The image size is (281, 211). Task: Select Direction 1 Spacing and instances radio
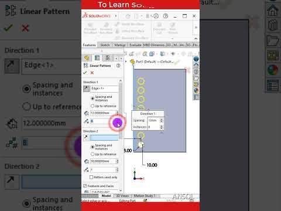click(92, 98)
